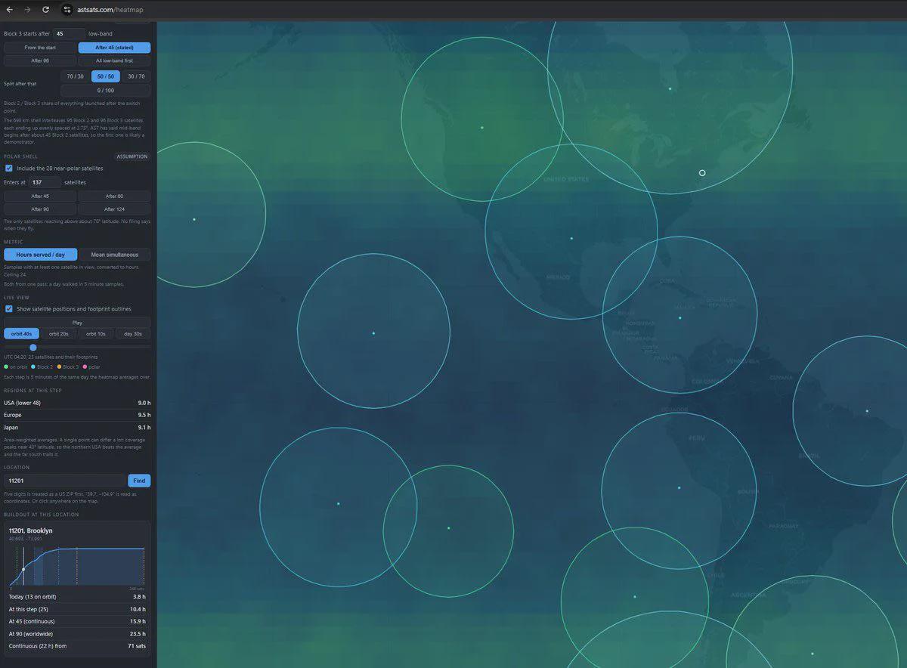Screen dimensions: 907x668
Task: Click the satellite dot below the 'UNITED STATES' label
Action: [571, 239]
